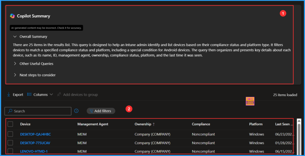Click the Export button
Screen dimensions: 305x156
pos(15,94)
